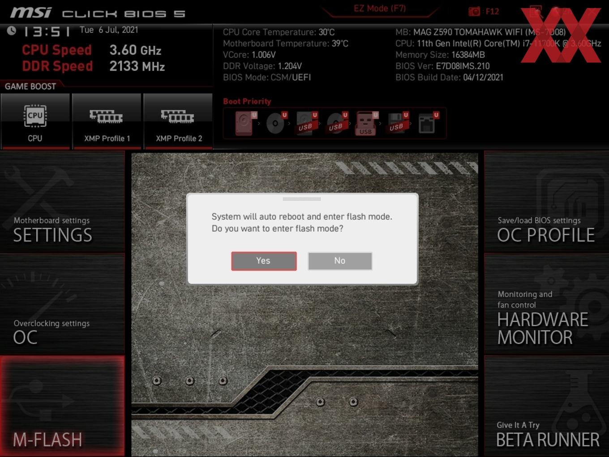Select the USB optical drive boot device icon

point(336,123)
